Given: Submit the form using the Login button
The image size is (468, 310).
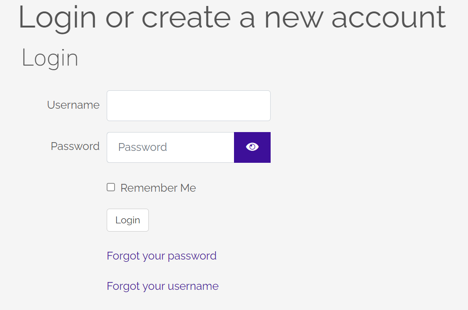Looking at the screenshot, I should [x=127, y=220].
